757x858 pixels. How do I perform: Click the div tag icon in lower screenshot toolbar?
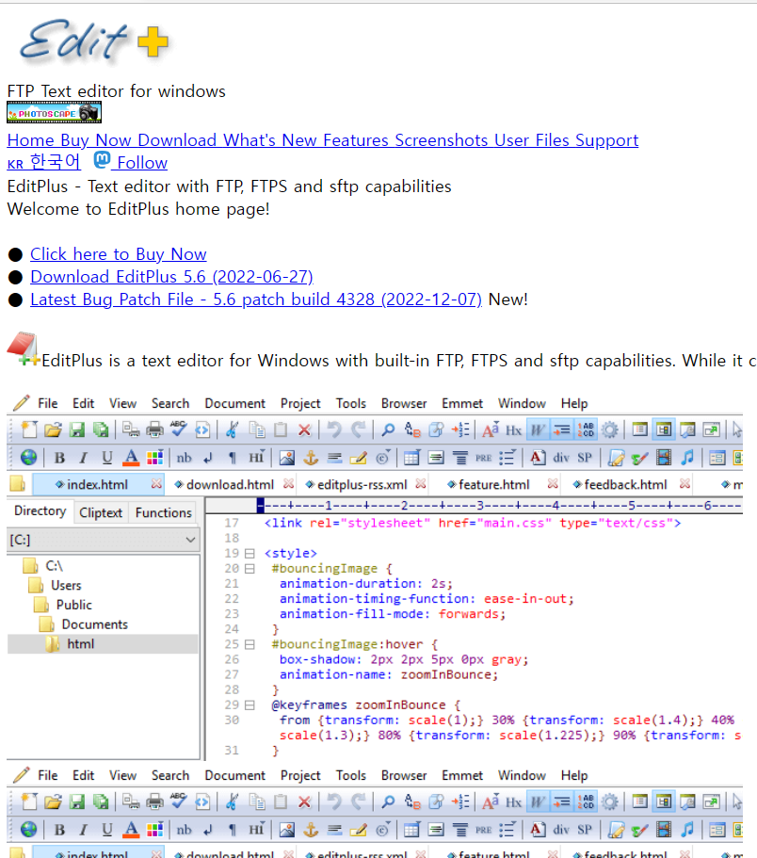coord(560,830)
